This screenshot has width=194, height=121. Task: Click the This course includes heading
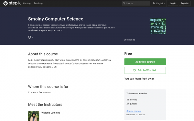pos(137,94)
